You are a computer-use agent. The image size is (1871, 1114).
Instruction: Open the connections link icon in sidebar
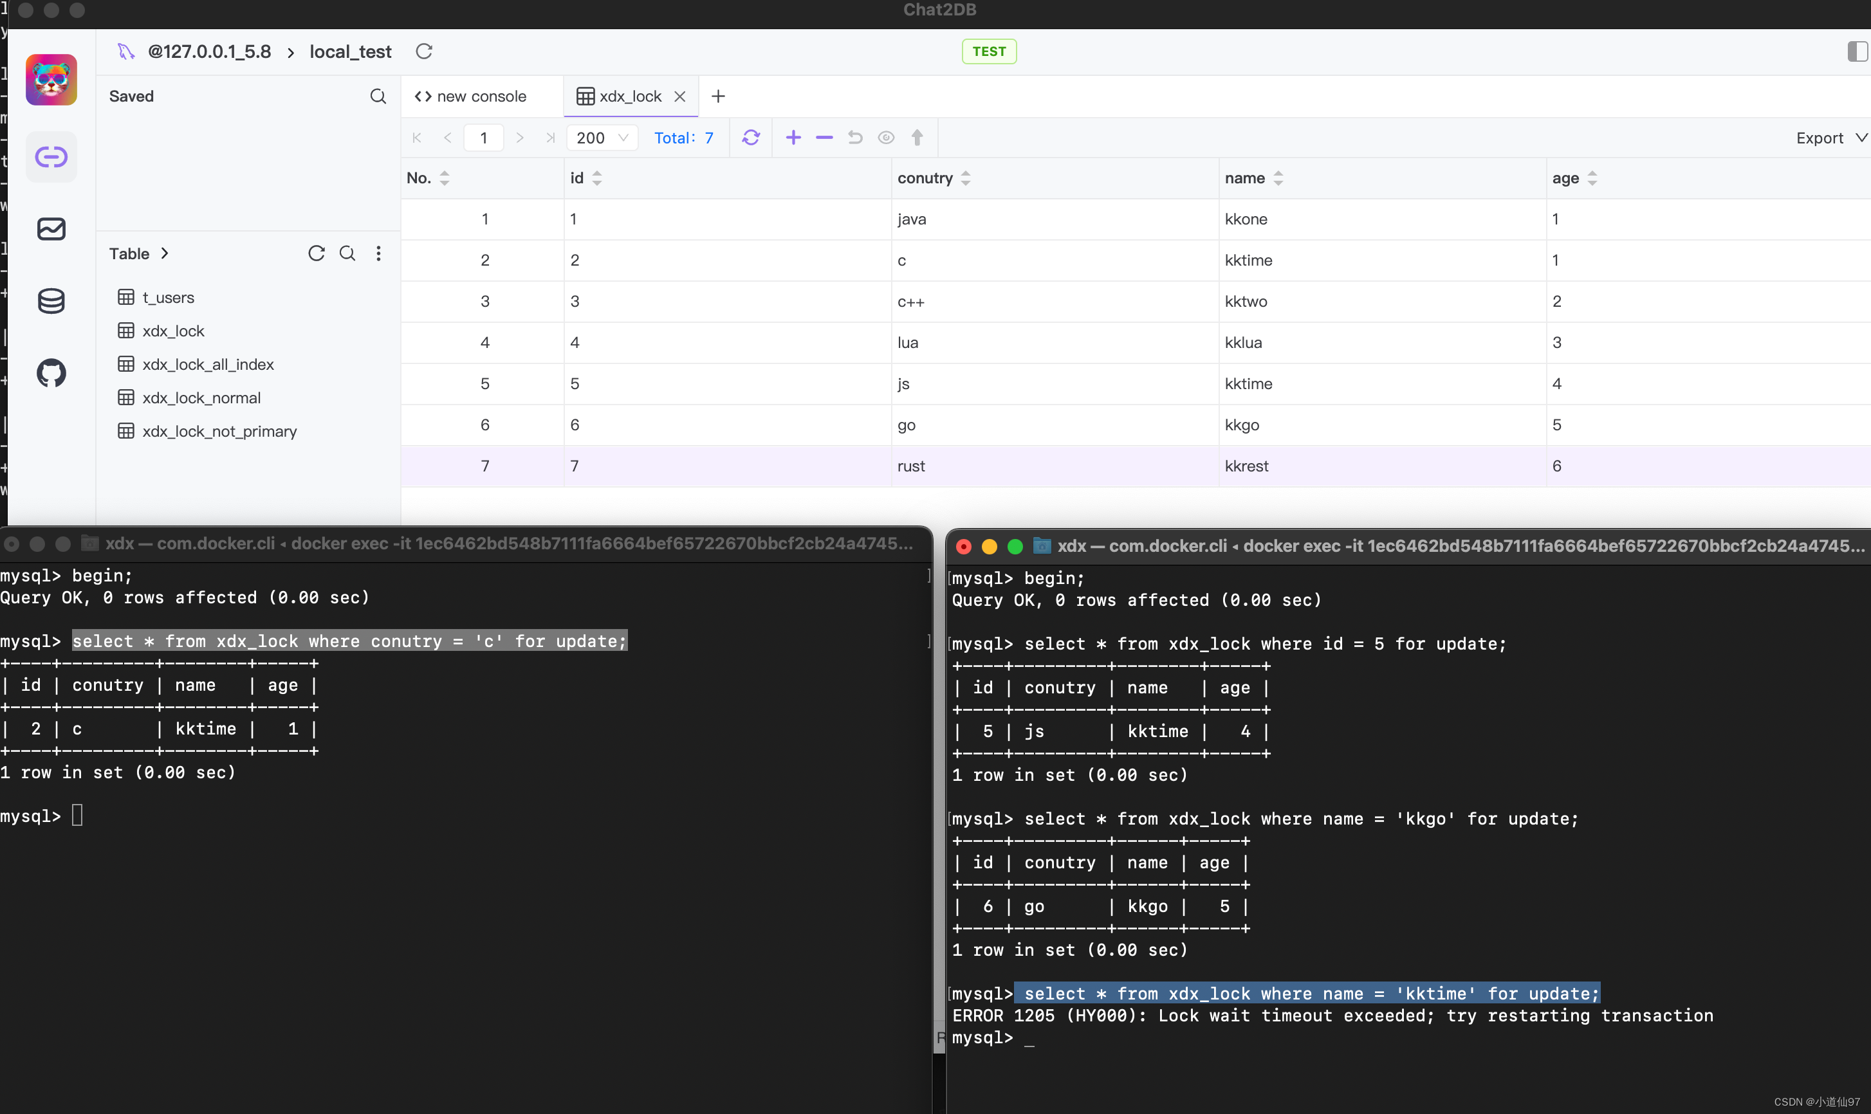(x=51, y=157)
